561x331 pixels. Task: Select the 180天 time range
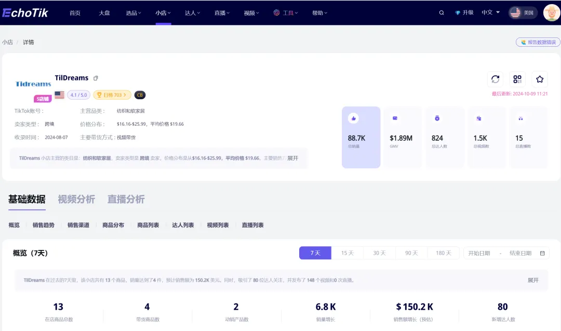coord(443,253)
